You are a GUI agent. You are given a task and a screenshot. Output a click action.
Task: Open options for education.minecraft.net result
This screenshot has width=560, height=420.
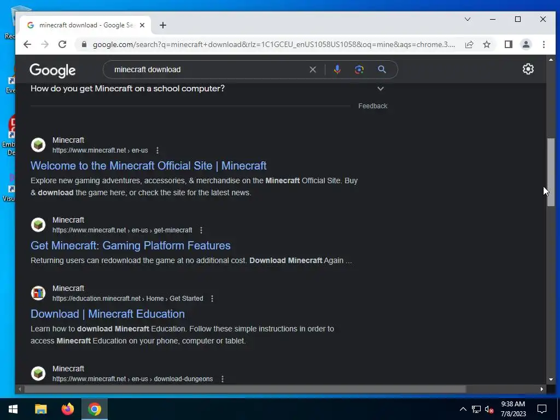coord(212,299)
